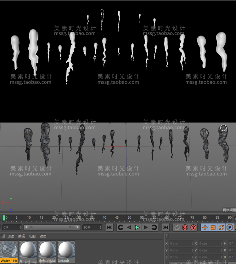236x264 pixels.
Task: Go to start of animation
Action: click(x=109, y=227)
